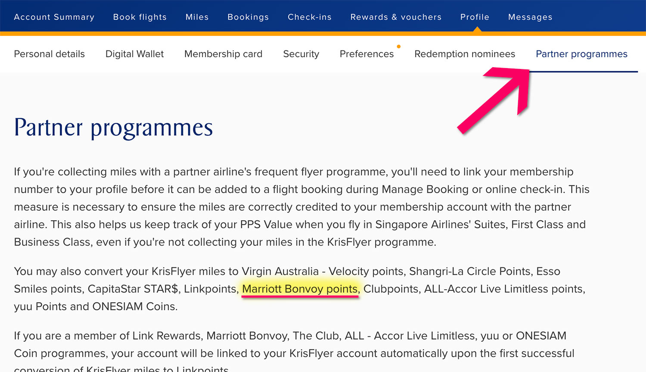
Task: Open Rewards & vouchers
Action: [x=396, y=17]
